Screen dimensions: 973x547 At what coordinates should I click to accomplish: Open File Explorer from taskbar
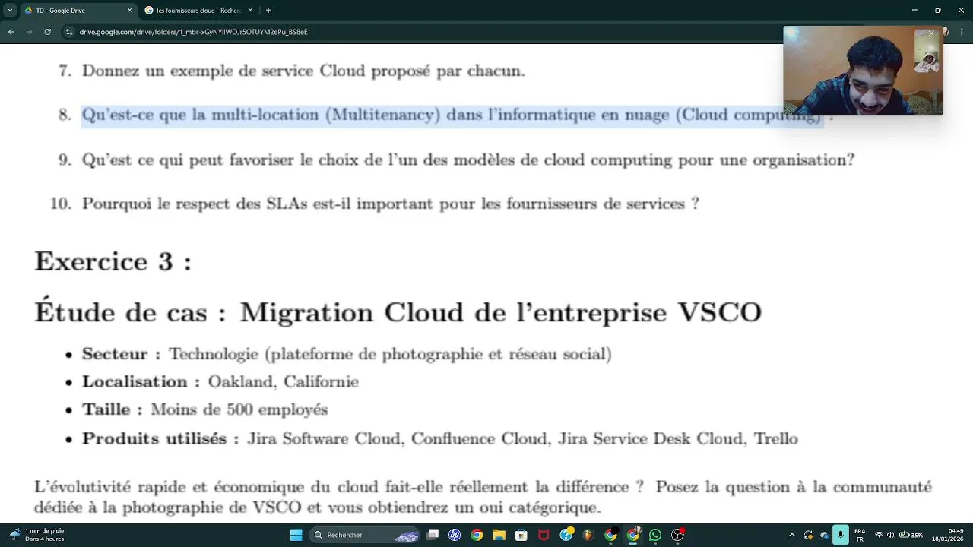[x=499, y=535]
